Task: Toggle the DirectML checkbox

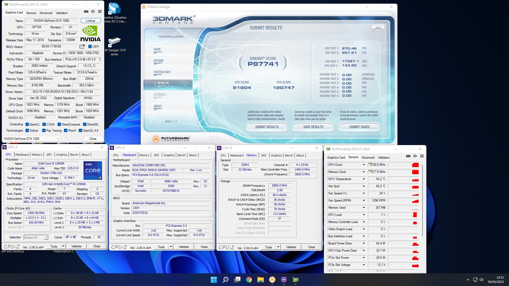Action: (x=85, y=124)
